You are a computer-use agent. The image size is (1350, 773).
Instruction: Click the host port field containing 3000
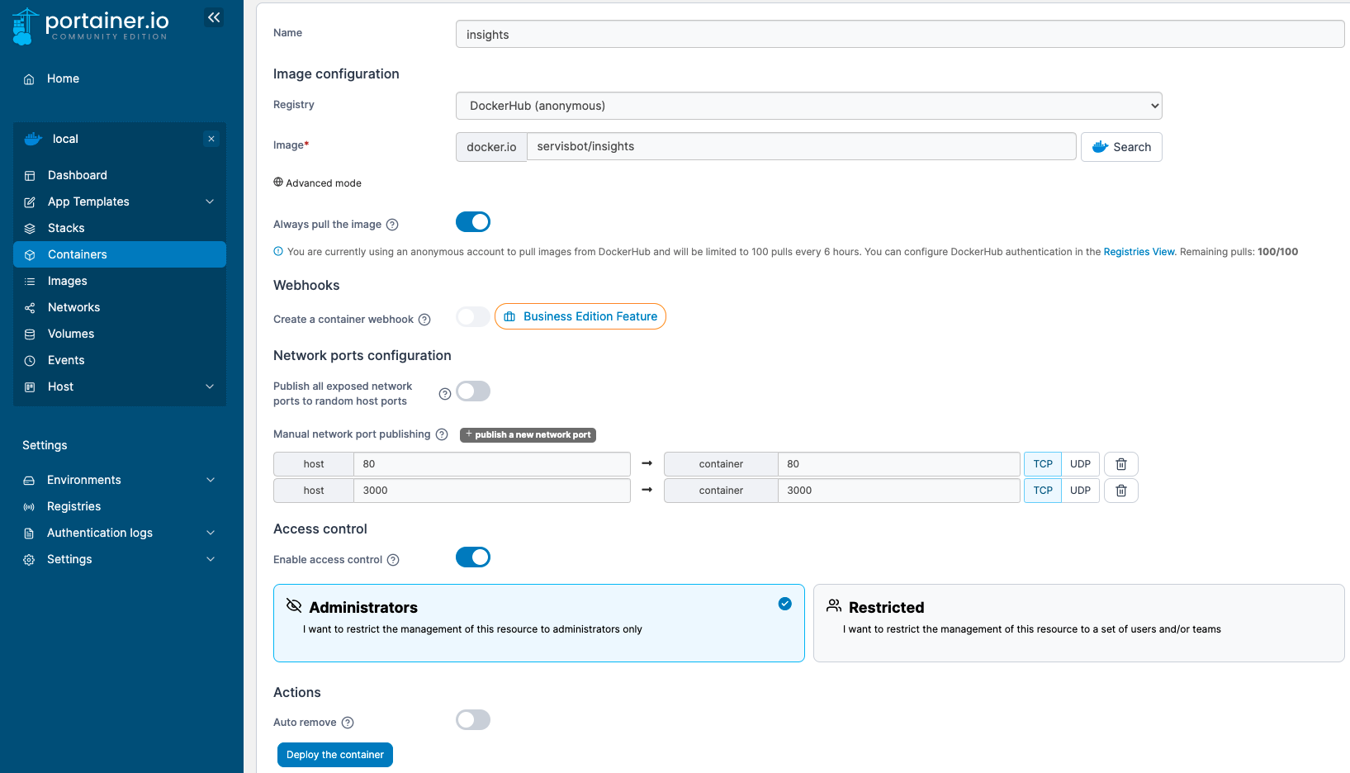(492, 491)
